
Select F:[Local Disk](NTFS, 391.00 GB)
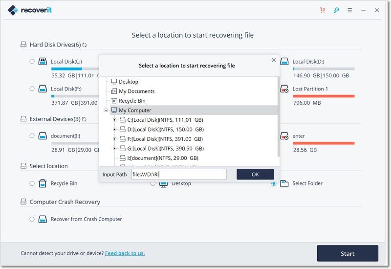point(165,139)
